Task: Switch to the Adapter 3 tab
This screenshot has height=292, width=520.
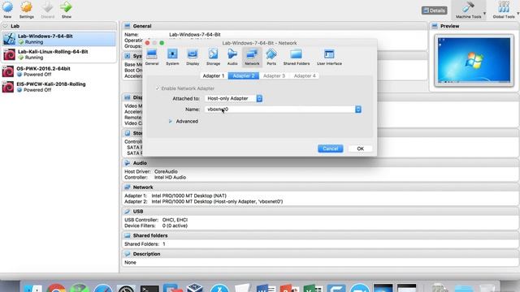Action: 275,75
